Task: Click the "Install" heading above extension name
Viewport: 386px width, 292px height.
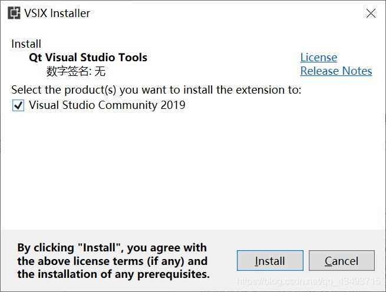Action: (26, 44)
